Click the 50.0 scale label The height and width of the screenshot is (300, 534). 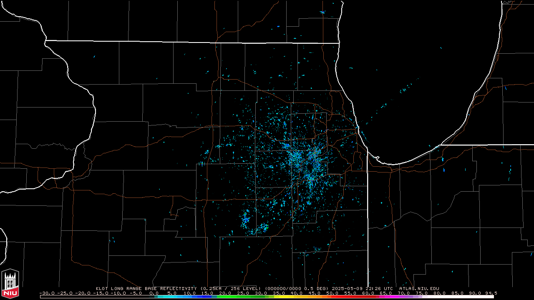(332, 293)
